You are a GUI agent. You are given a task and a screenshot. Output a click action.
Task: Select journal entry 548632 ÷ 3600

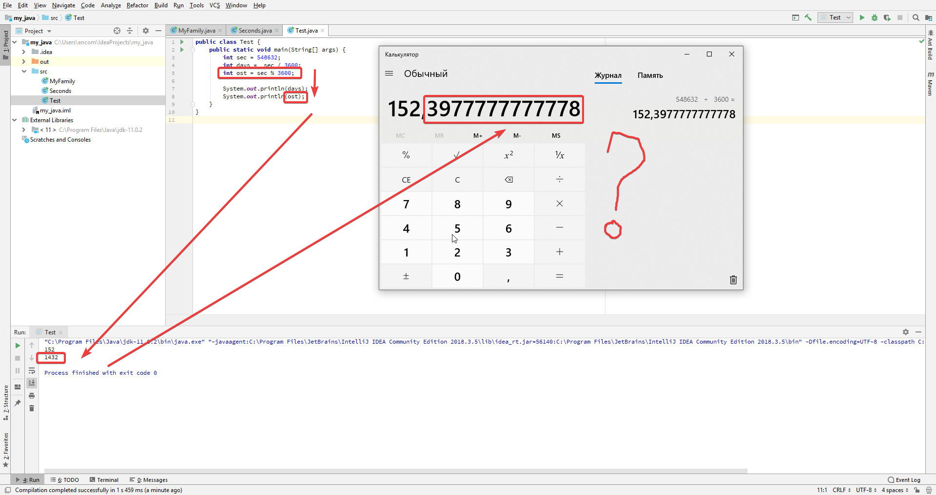tap(683, 108)
